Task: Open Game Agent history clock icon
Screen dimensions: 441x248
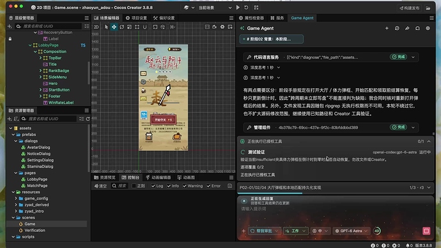Action: coord(397,28)
